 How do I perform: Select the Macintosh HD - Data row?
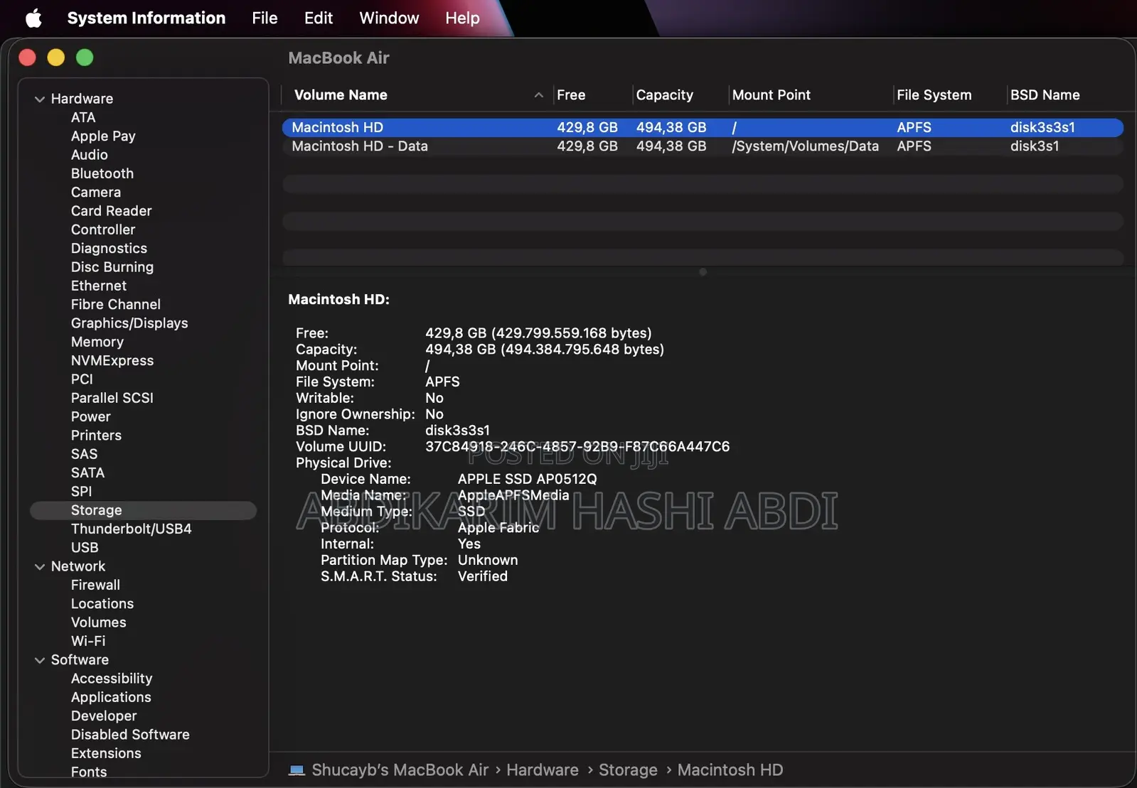[703, 146]
